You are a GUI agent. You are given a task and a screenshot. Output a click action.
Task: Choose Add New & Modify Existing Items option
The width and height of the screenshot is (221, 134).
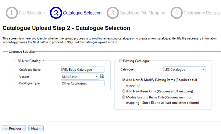tap(123, 80)
